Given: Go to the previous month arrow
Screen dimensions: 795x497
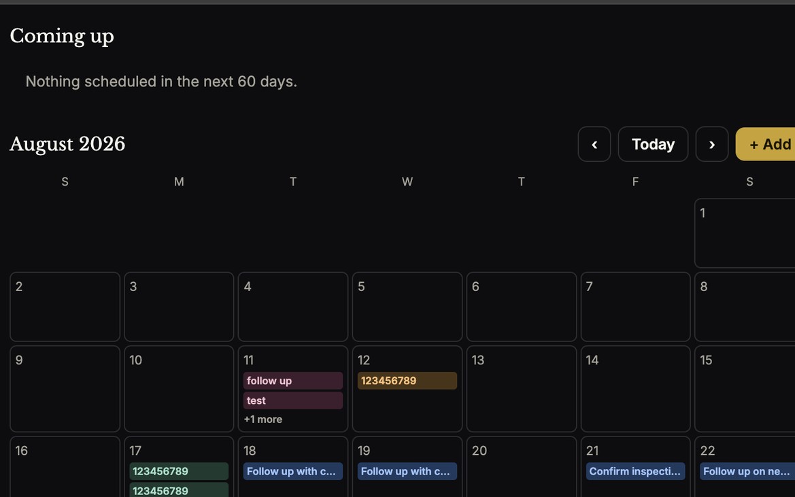Looking at the screenshot, I should click(x=594, y=144).
